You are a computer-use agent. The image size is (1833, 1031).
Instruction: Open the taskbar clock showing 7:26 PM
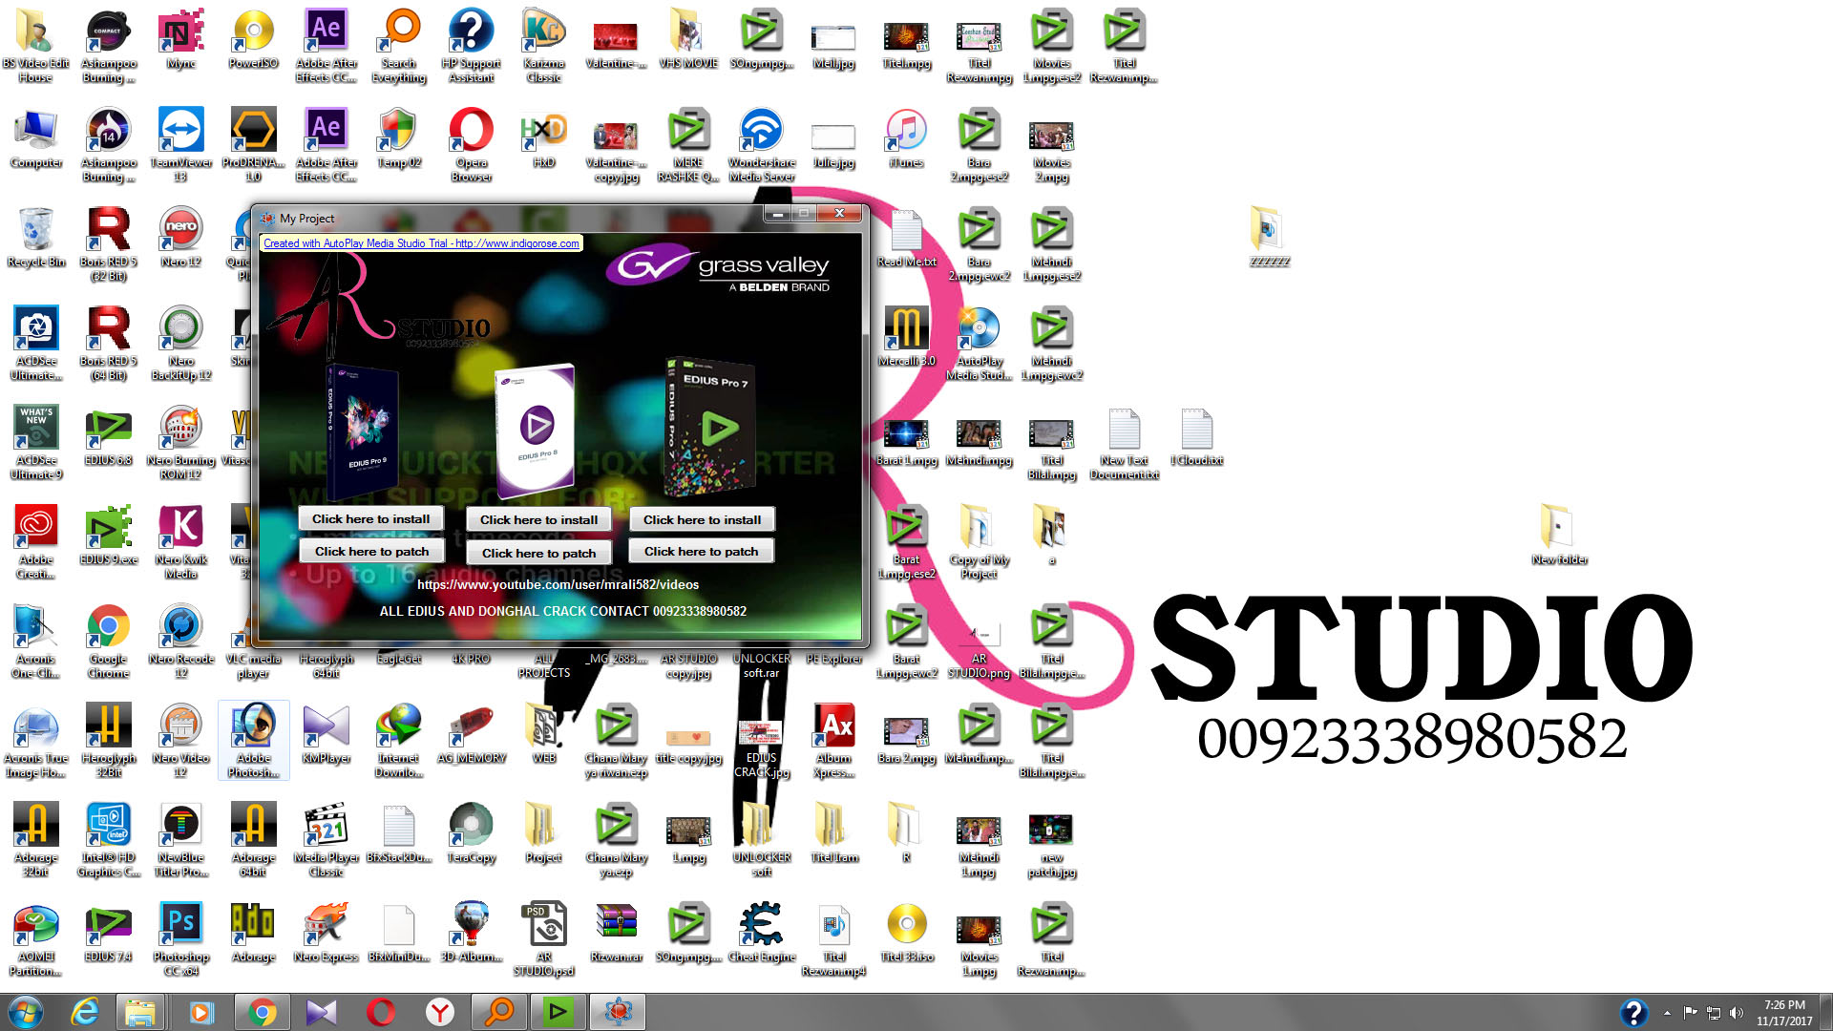1783,1013
